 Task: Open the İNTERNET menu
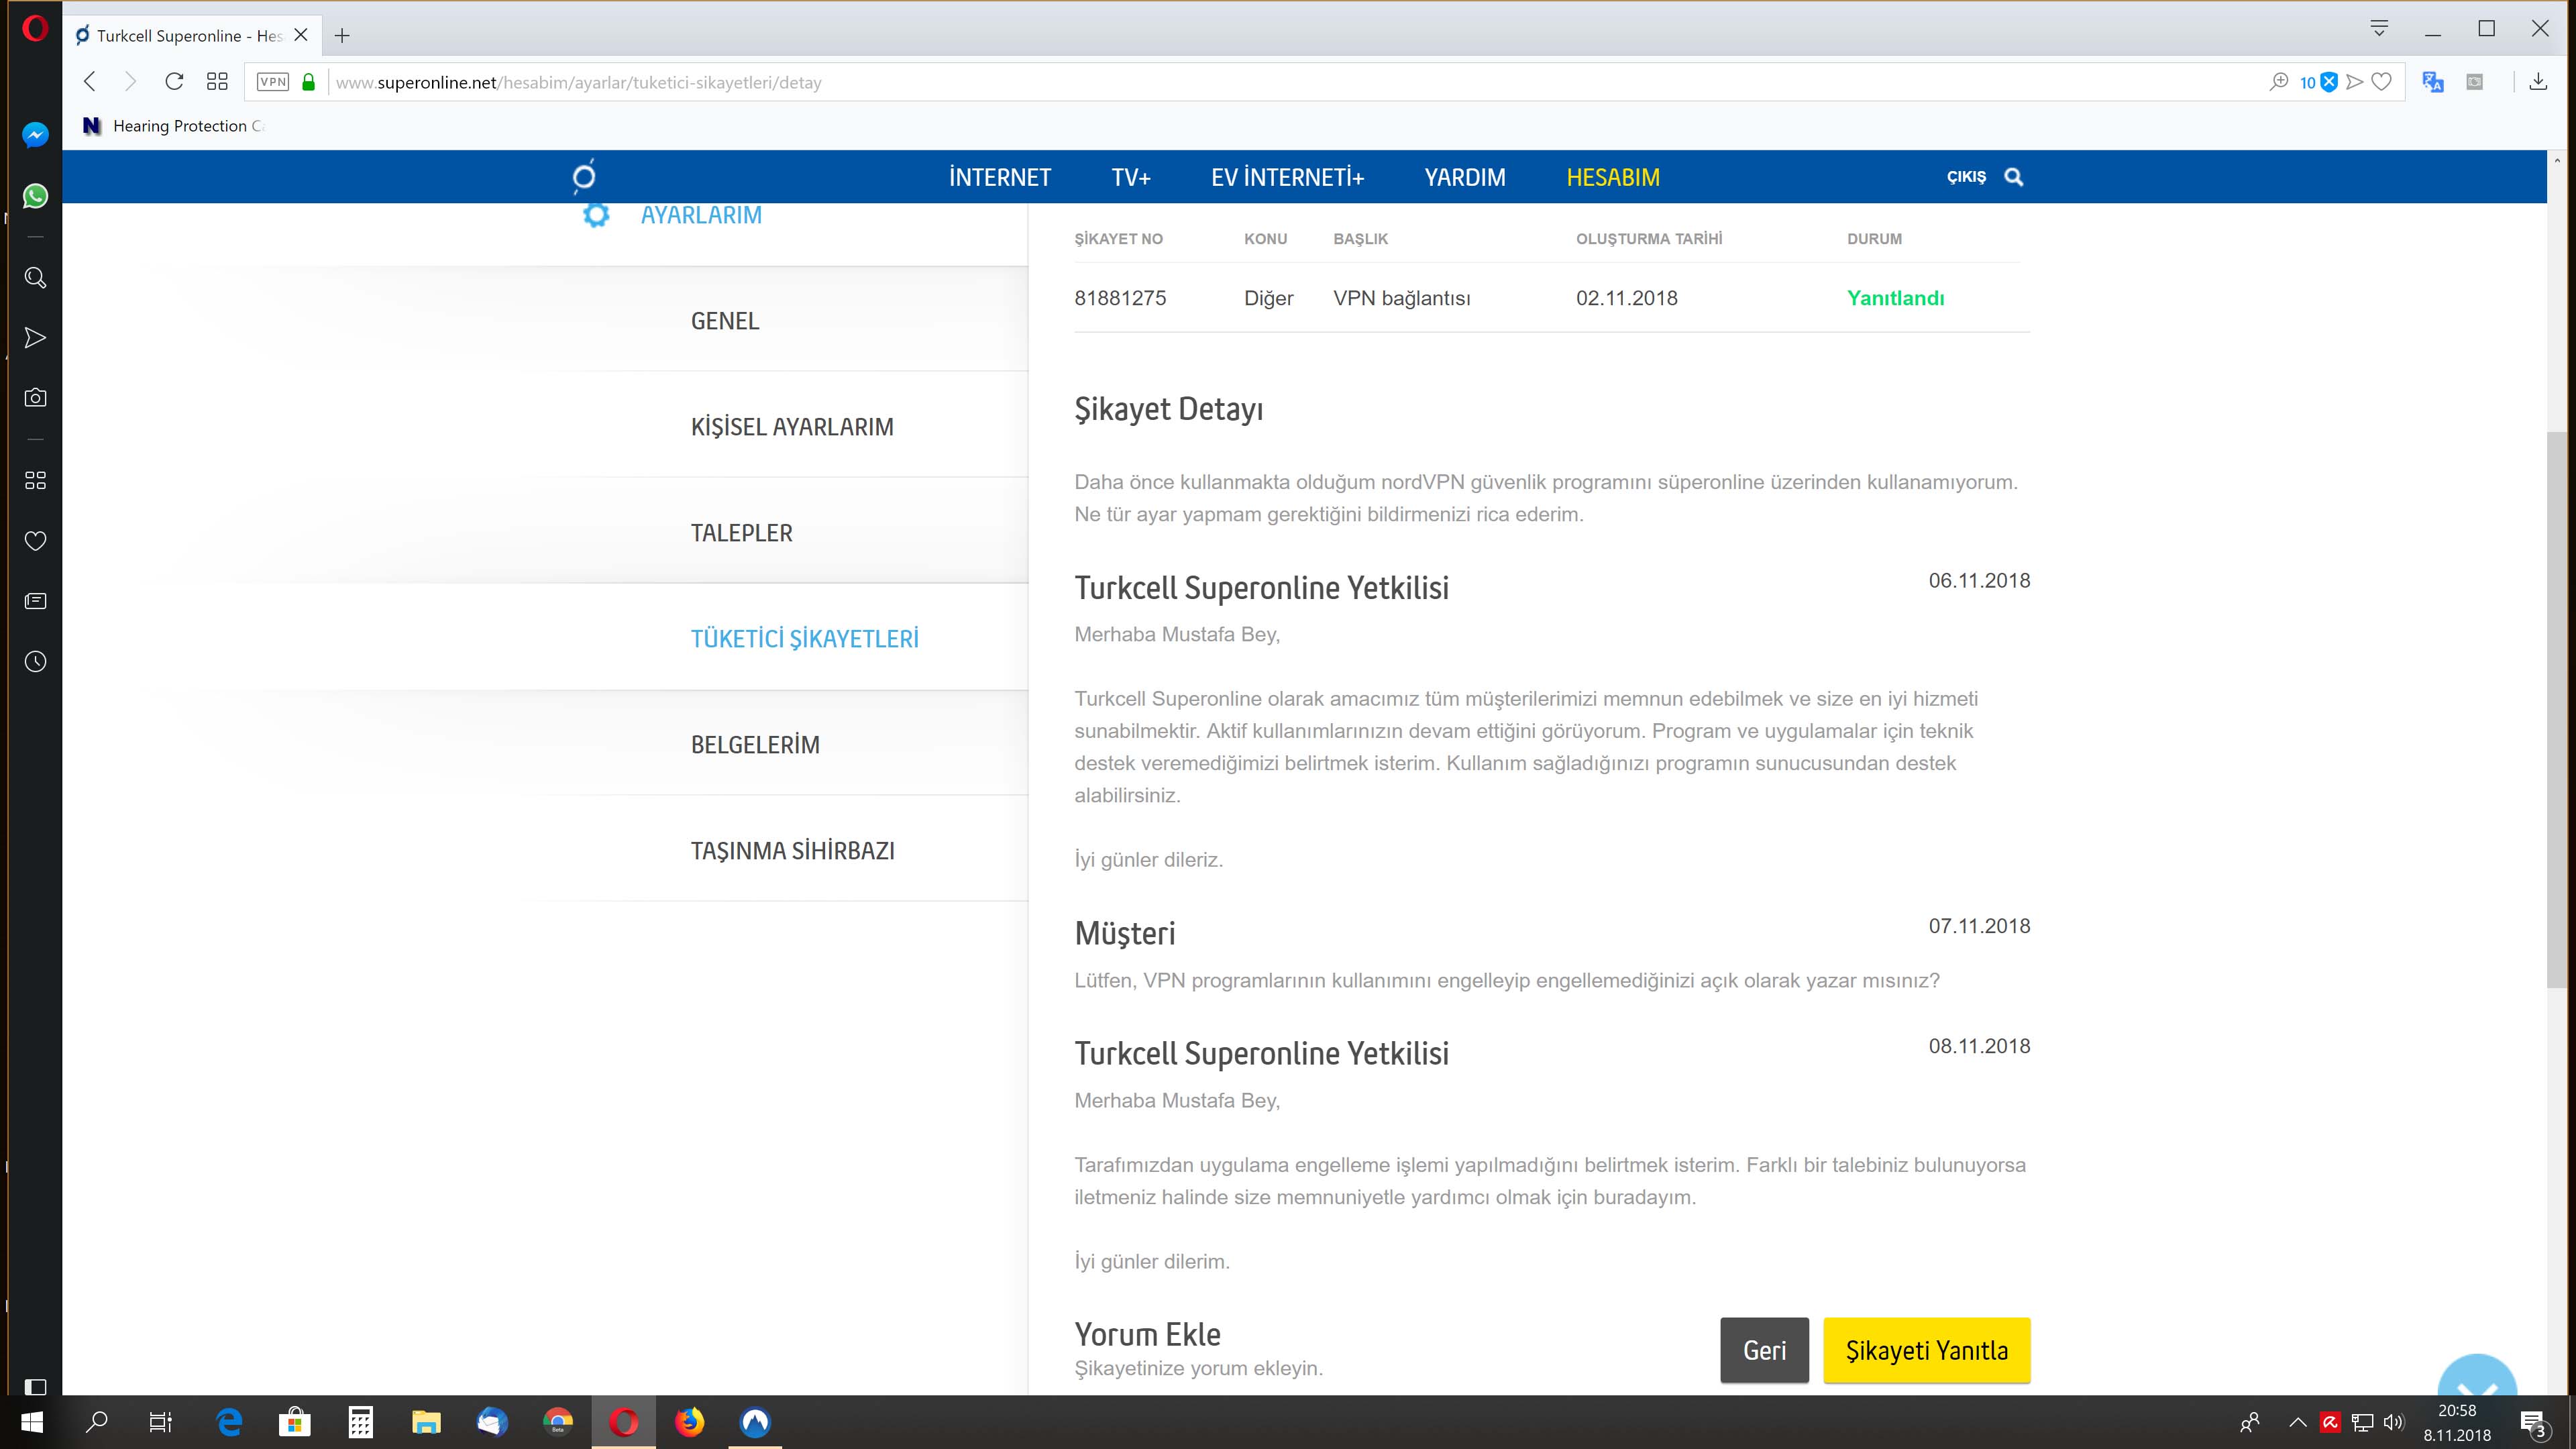click(x=1000, y=177)
